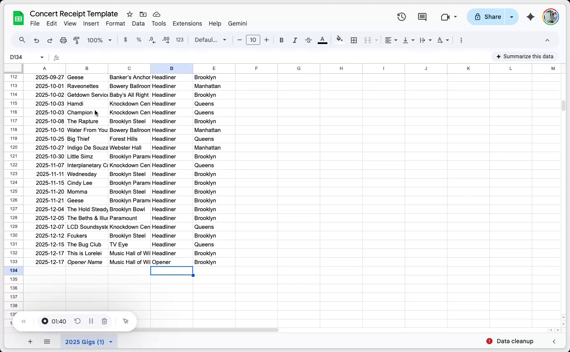The width and height of the screenshot is (570, 352).
Task: Open the borders tool
Action: pyautogui.click(x=354, y=40)
